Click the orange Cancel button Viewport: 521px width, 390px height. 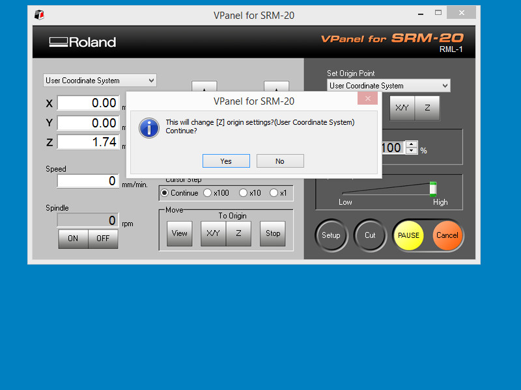447,235
